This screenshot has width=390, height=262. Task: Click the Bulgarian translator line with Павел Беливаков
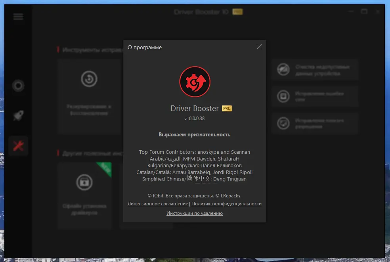point(195,165)
